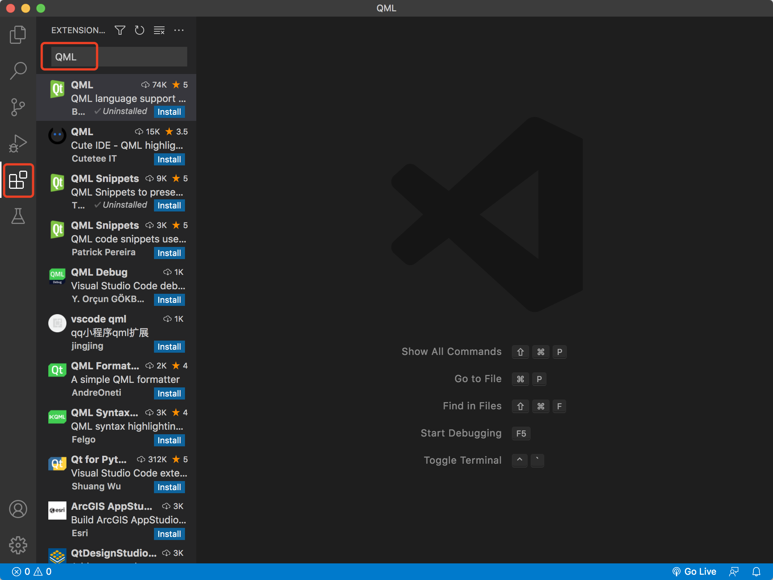Open the Run and Debug panel
773x580 pixels.
coord(18,143)
